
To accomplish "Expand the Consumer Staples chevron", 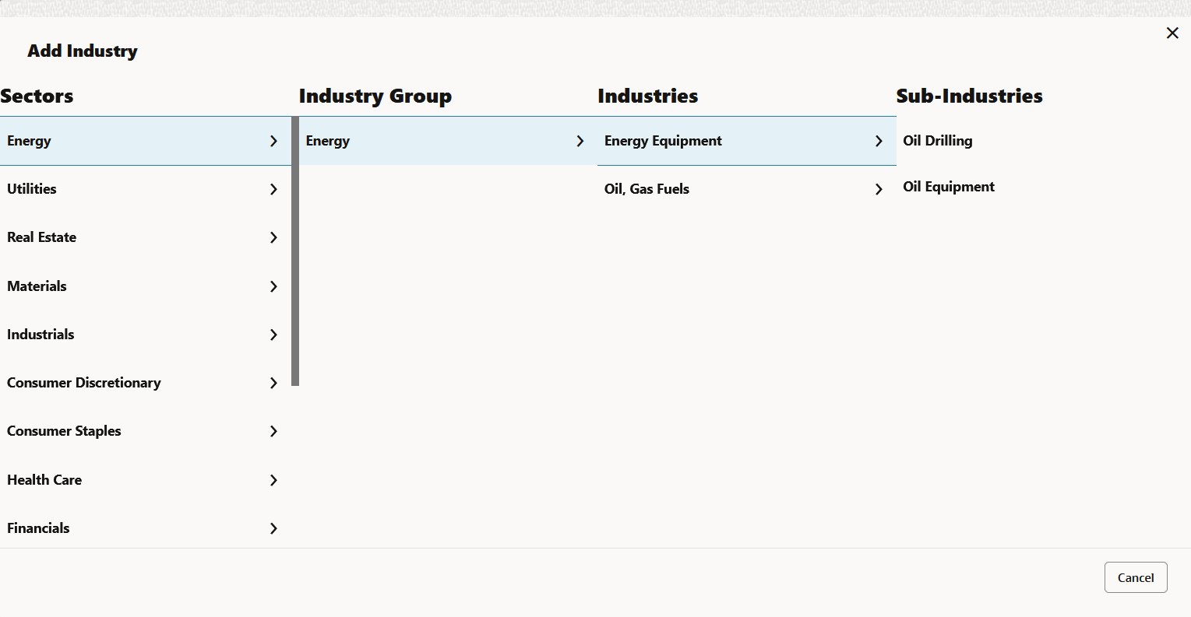I will [x=273, y=431].
